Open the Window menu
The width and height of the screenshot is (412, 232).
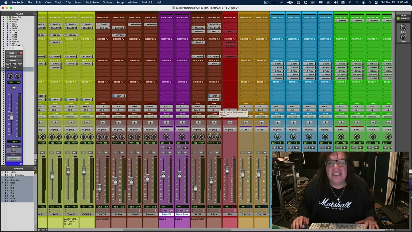click(133, 2)
